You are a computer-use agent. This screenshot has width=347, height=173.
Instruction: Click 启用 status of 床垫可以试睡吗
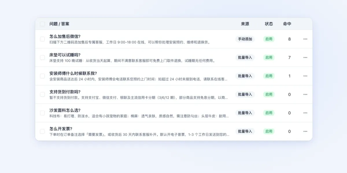coord(269,57)
